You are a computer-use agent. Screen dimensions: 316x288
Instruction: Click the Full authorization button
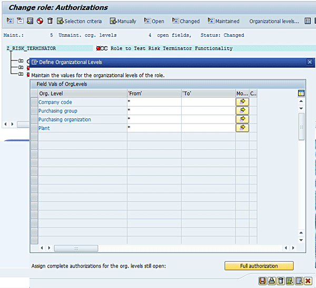click(x=259, y=266)
